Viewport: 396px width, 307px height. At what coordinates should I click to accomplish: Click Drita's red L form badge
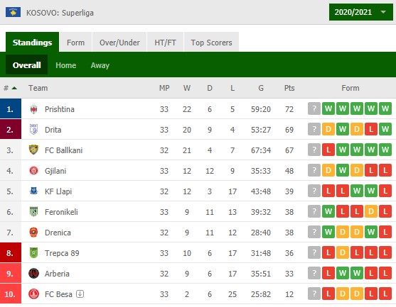(x=371, y=130)
